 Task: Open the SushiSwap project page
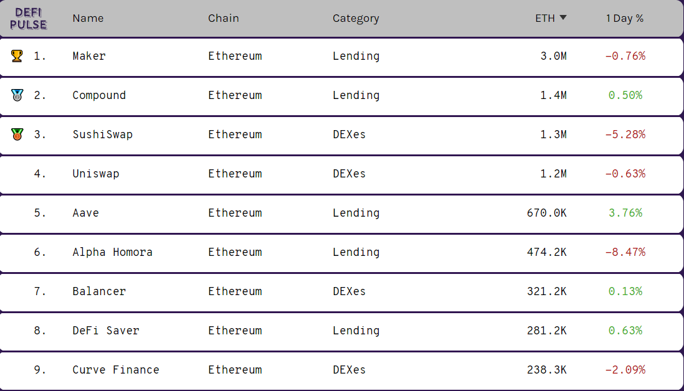coord(102,134)
